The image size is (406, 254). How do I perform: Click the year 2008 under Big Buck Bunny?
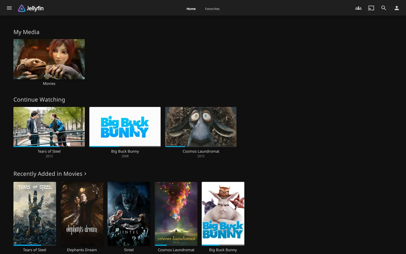coord(125,156)
